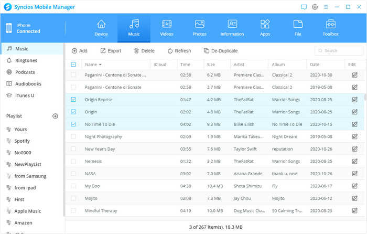This screenshot has width=367, height=234.
Task: Uncheck the No Time To Die checkbox
Action: (x=73, y=124)
